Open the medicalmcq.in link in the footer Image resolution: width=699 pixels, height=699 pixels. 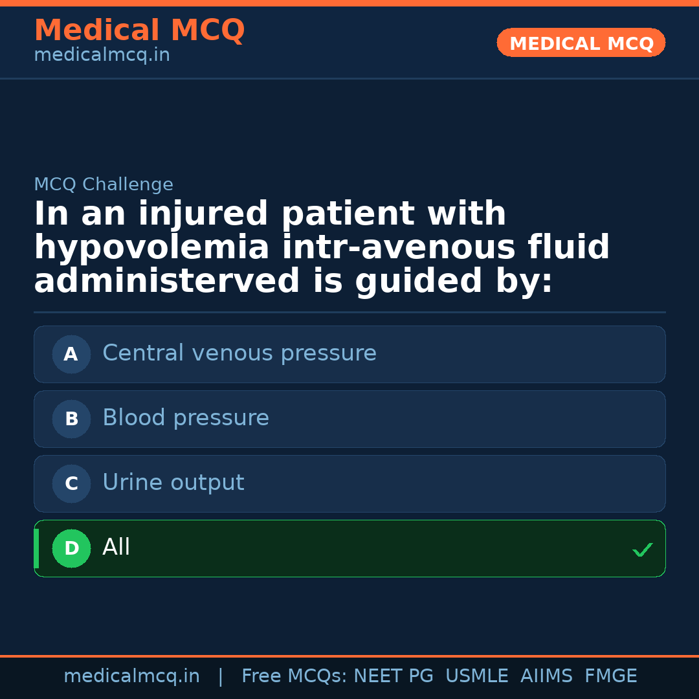tap(131, 676)
